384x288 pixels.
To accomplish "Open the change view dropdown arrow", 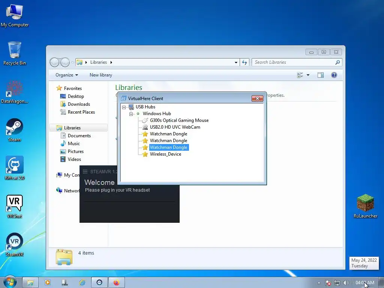I will coord(308,75).
